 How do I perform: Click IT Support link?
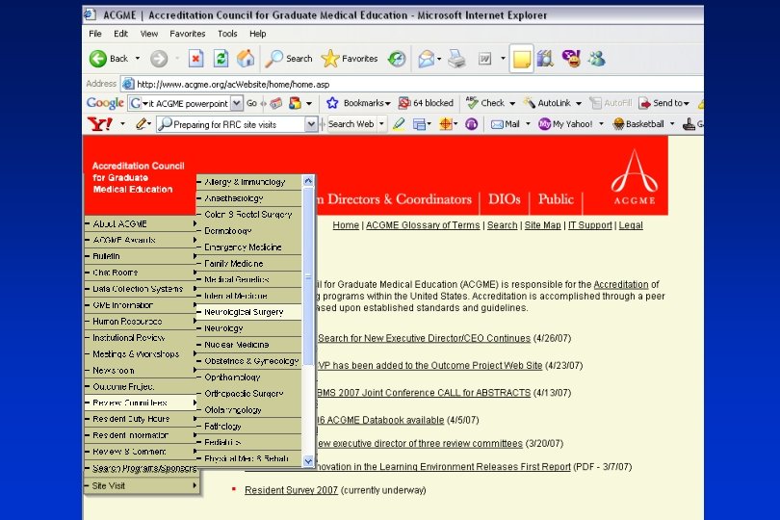[590, 225]
